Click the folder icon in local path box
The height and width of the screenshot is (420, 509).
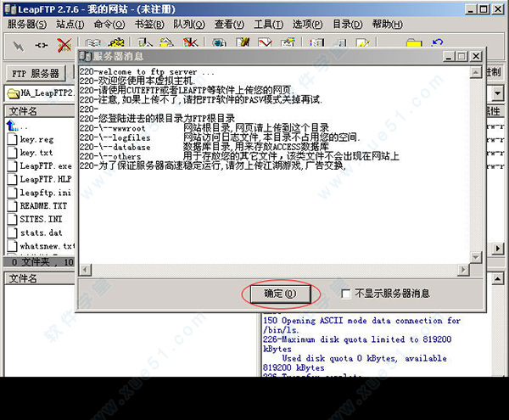13,93
